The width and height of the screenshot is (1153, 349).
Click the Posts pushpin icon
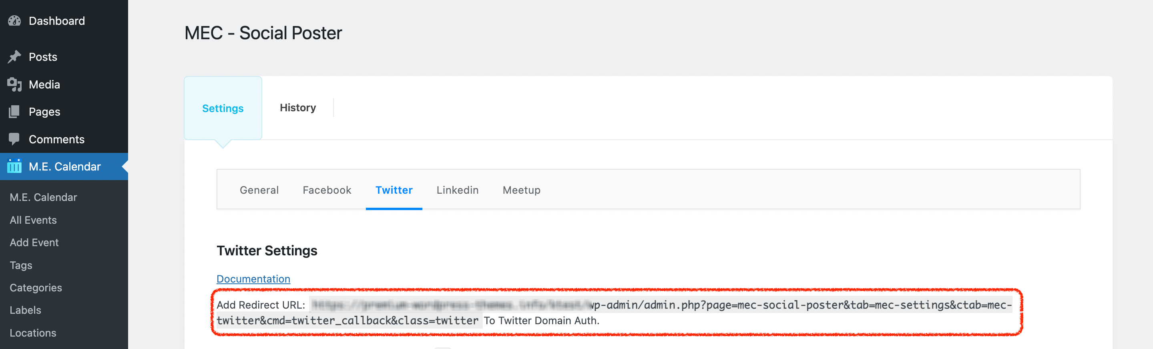14,57
